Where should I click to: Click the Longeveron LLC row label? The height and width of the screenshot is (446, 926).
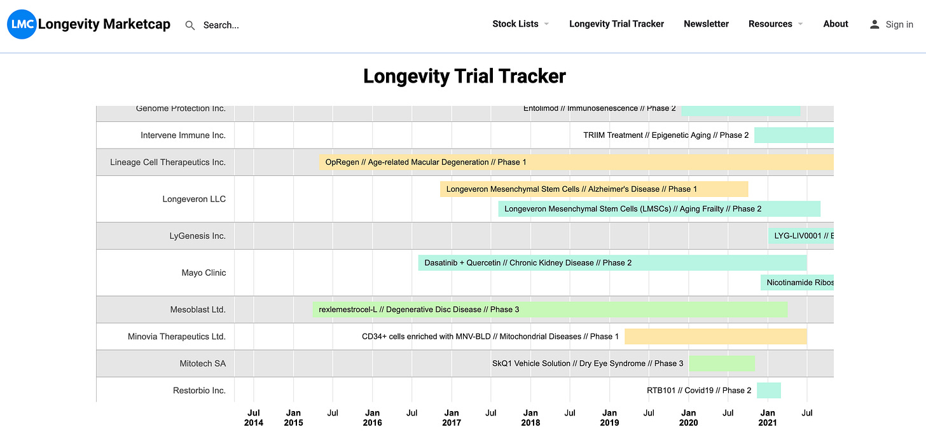(x=194, y=199)
